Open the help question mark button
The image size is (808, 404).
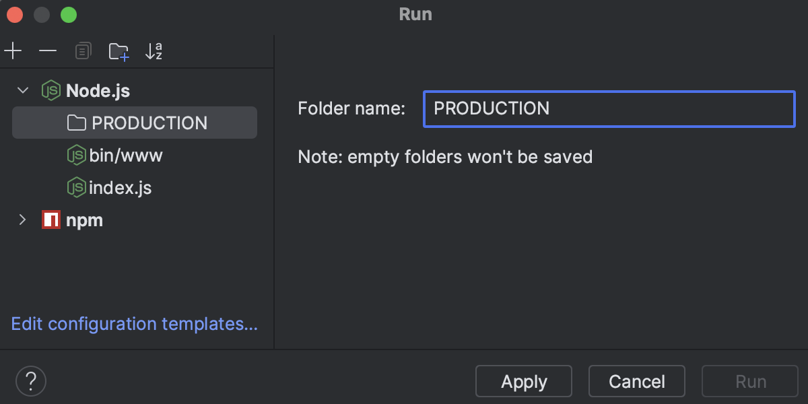(30, 381)
